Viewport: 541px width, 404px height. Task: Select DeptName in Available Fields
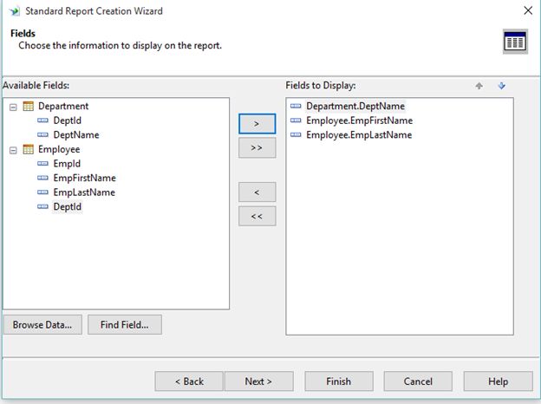coord(76,135)
